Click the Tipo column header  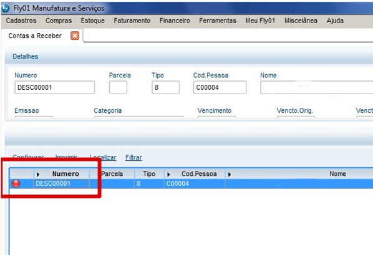point(149,174)
